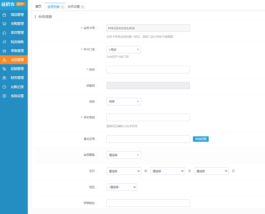Click the 零售管理 store icon
265x214 pixels.
click(x=4, y=51)
